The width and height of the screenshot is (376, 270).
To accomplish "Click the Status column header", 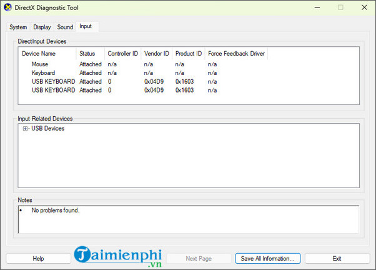I will click(x=90, y=54).
